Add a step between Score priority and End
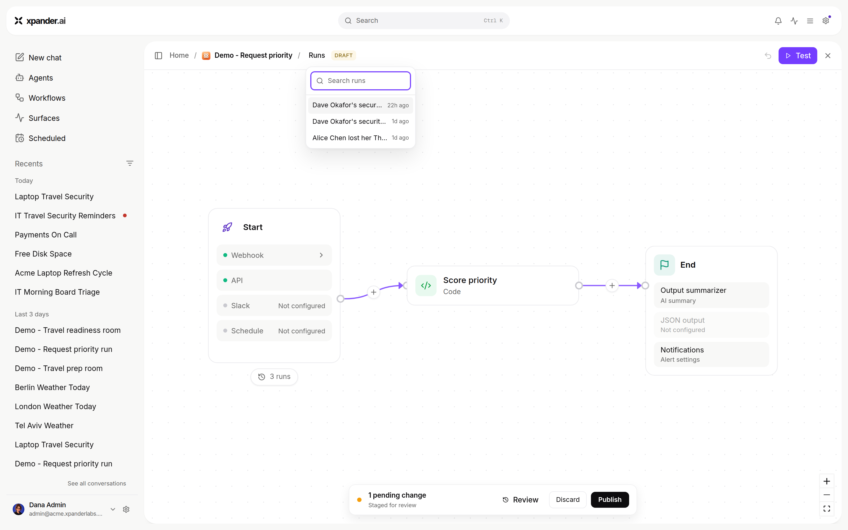 point(612,285)
